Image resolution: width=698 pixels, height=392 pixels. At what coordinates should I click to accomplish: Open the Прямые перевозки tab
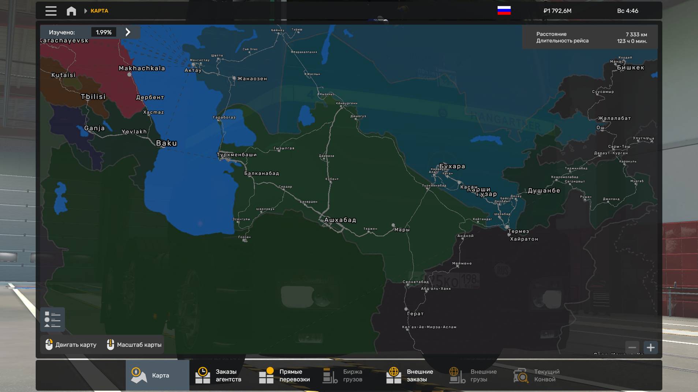pos(285,375)
